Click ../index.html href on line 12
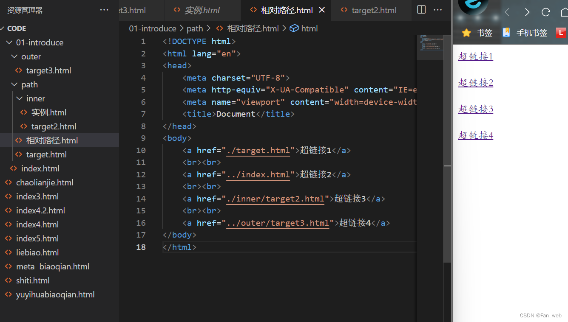Screen dimensions: 568x322 click(x=258, y=174)
